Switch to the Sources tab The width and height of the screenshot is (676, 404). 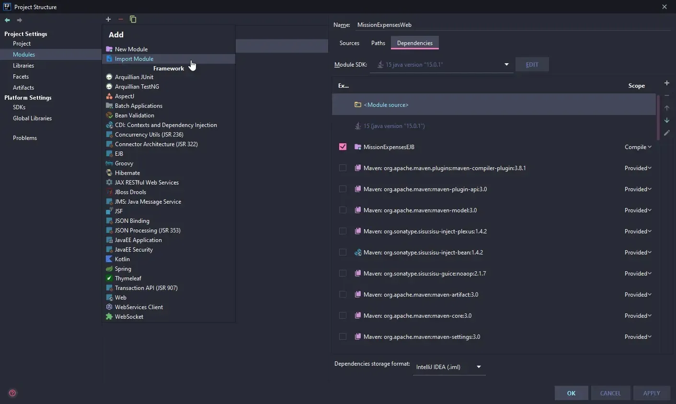click(349, 43)
